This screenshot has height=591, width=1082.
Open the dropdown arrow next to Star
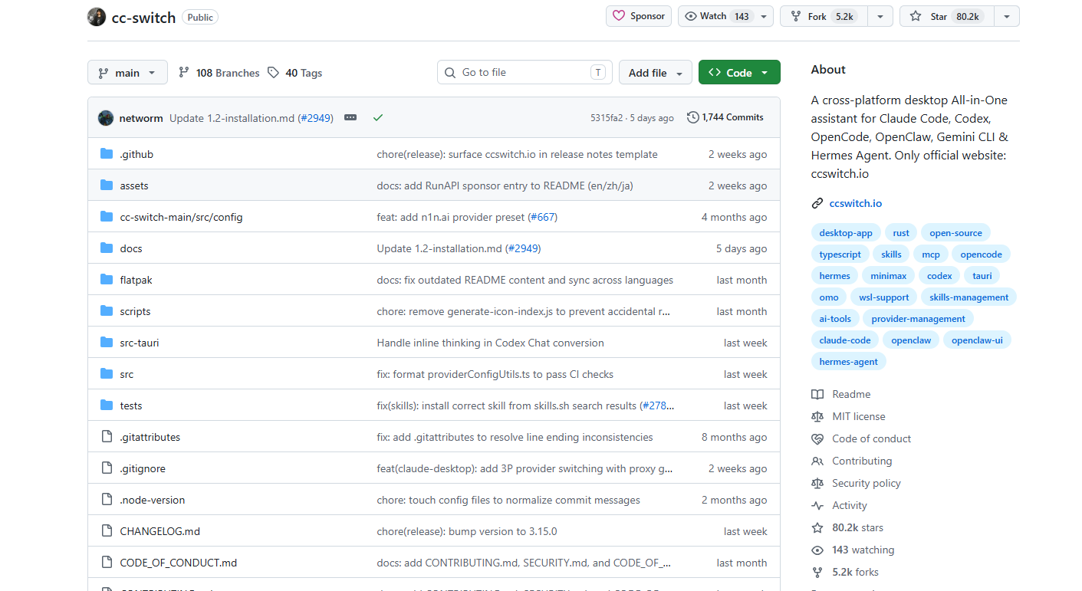click(x=1007, y=16)
